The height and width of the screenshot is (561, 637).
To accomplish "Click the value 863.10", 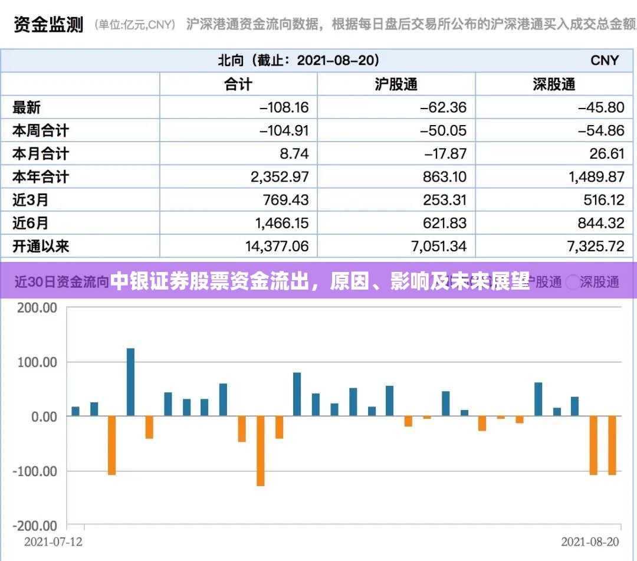I will coord(445,177).
